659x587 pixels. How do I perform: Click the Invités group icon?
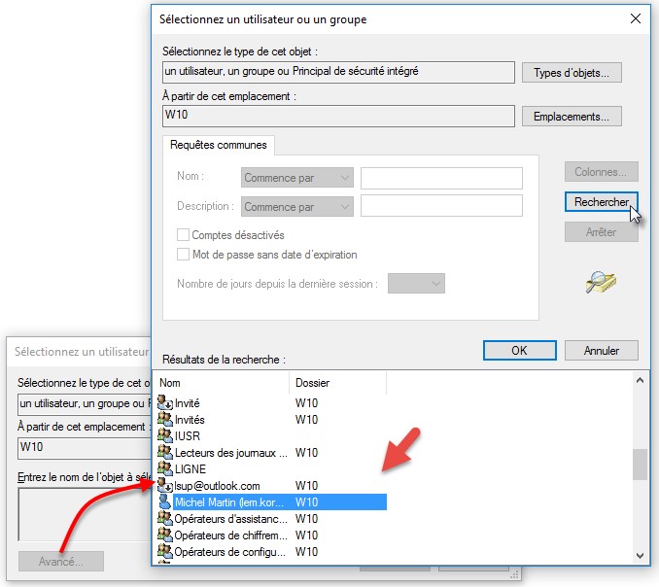point(165,420)
